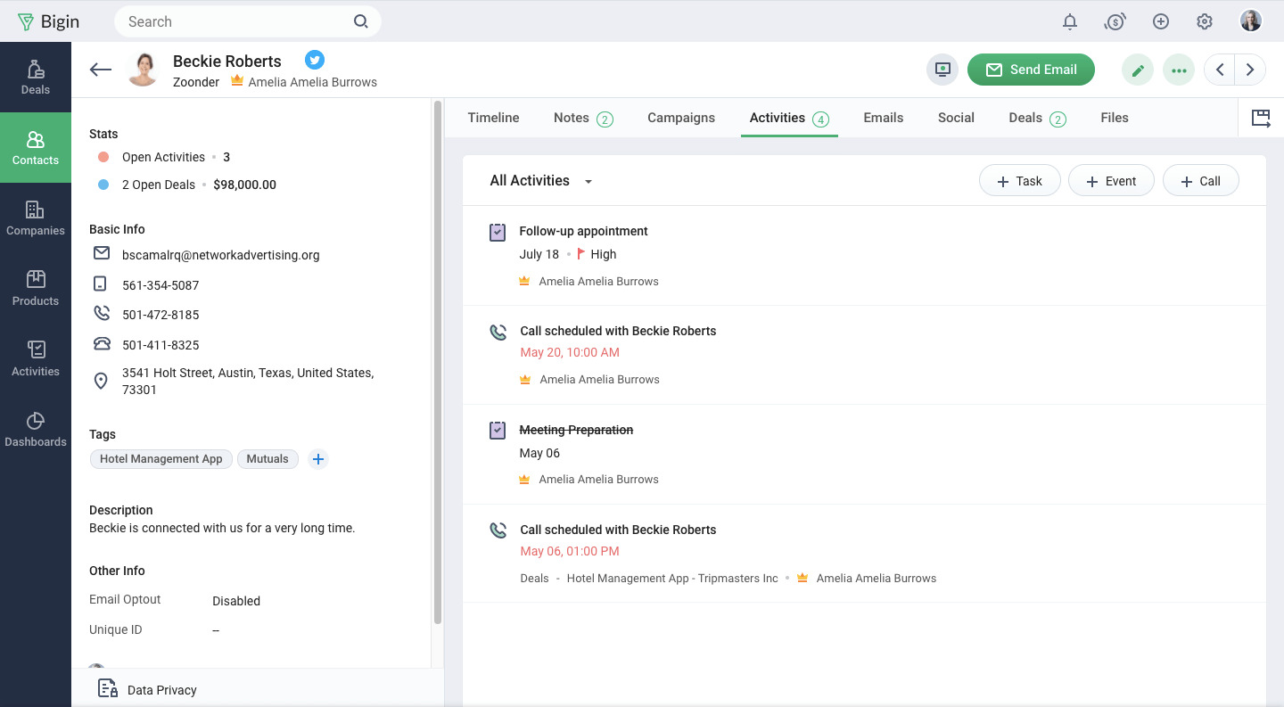Go to next contact with right chevron
This screenshot has width=1284, height=707.
(1250, 70)
